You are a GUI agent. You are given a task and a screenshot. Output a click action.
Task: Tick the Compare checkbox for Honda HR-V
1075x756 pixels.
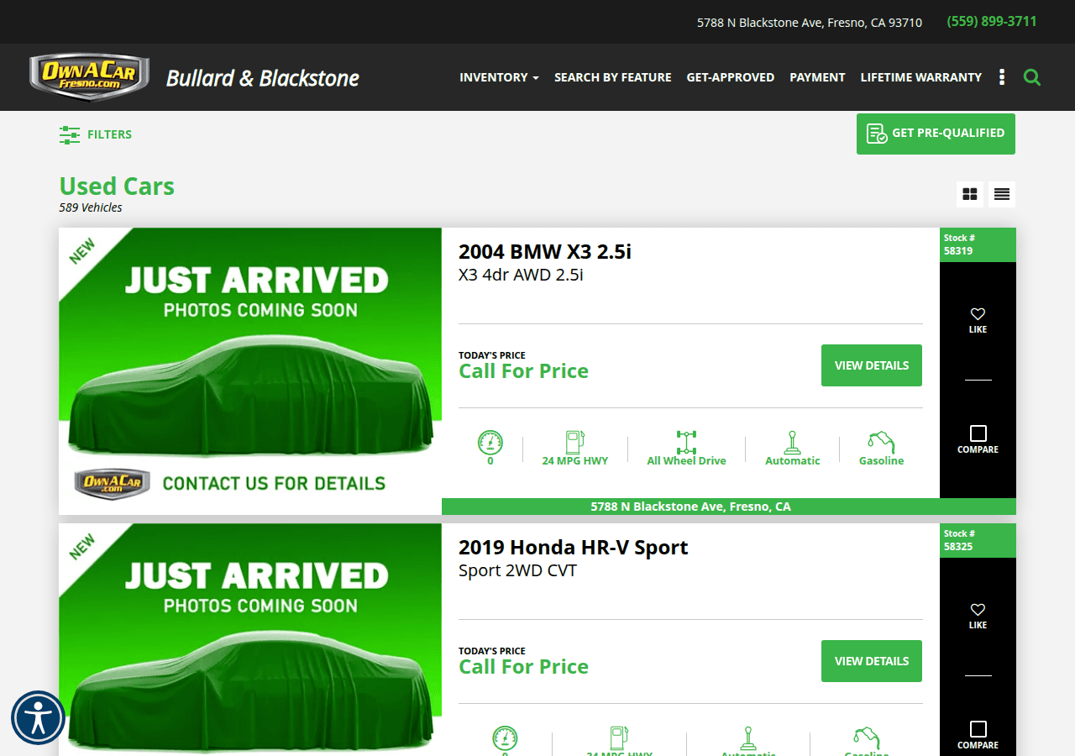978,729
